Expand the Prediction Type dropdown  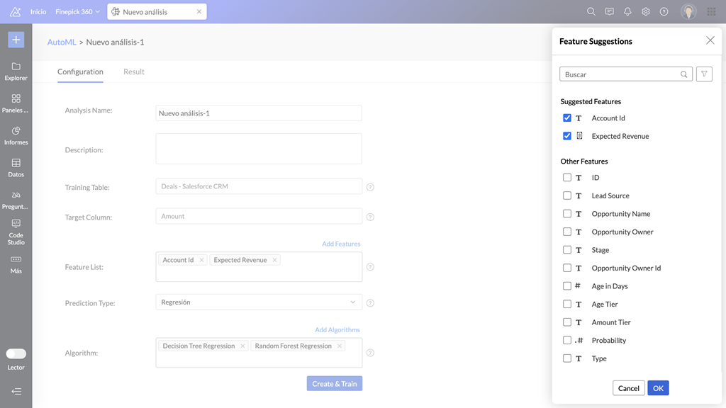coord(259,302)
